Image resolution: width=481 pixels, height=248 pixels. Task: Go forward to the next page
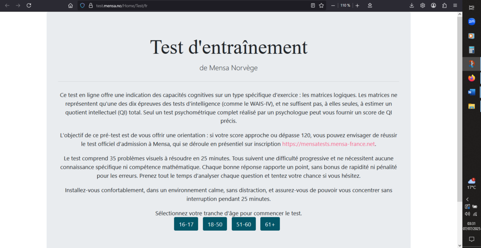click(18, 5)
